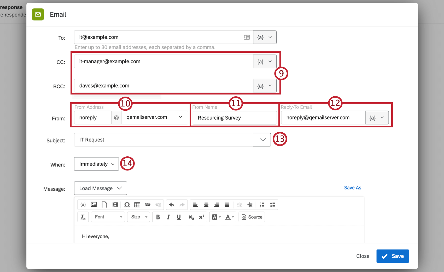Change the When setting from Immediately
The height and width of the screenshot is (272, 444).
[x=96, y=164]
